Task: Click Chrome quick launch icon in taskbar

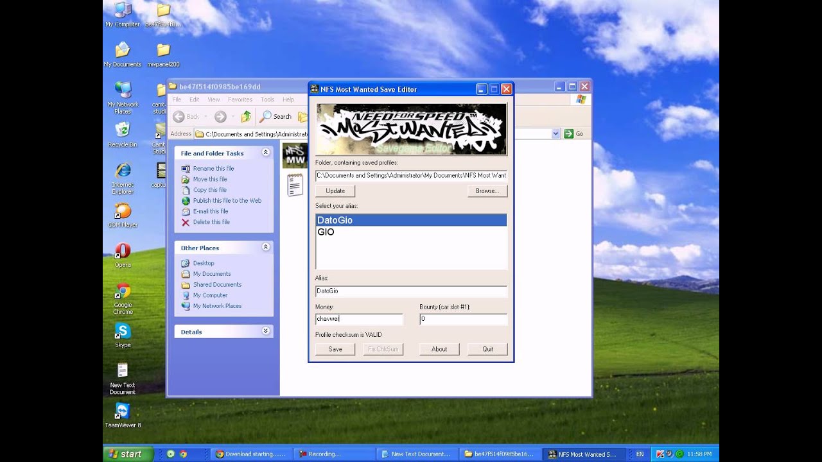Action: coord(183,454)
